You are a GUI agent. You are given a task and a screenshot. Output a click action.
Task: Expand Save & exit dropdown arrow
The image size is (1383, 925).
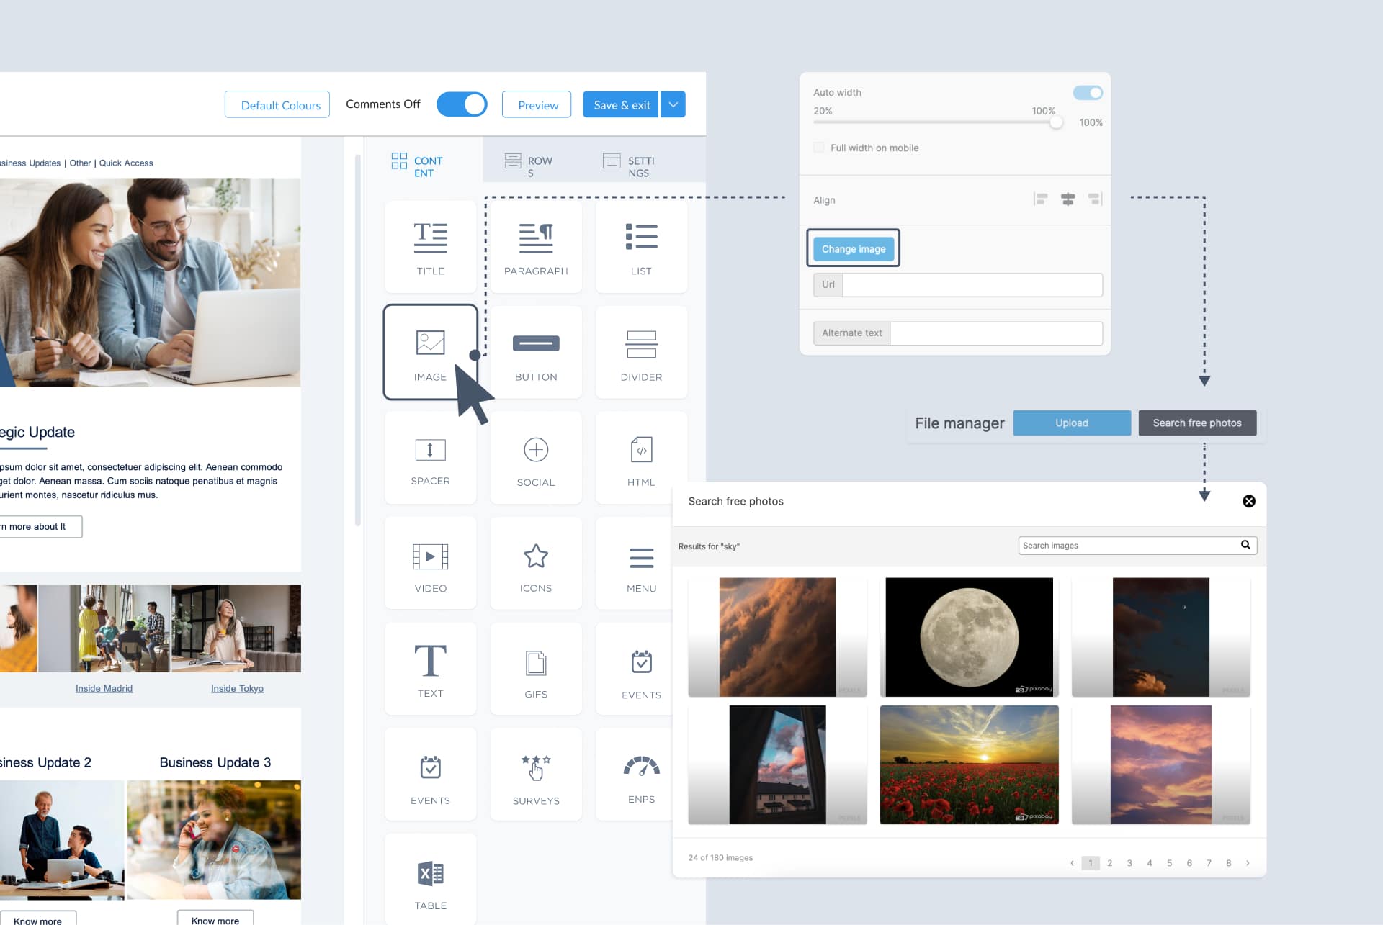[673, 103]
